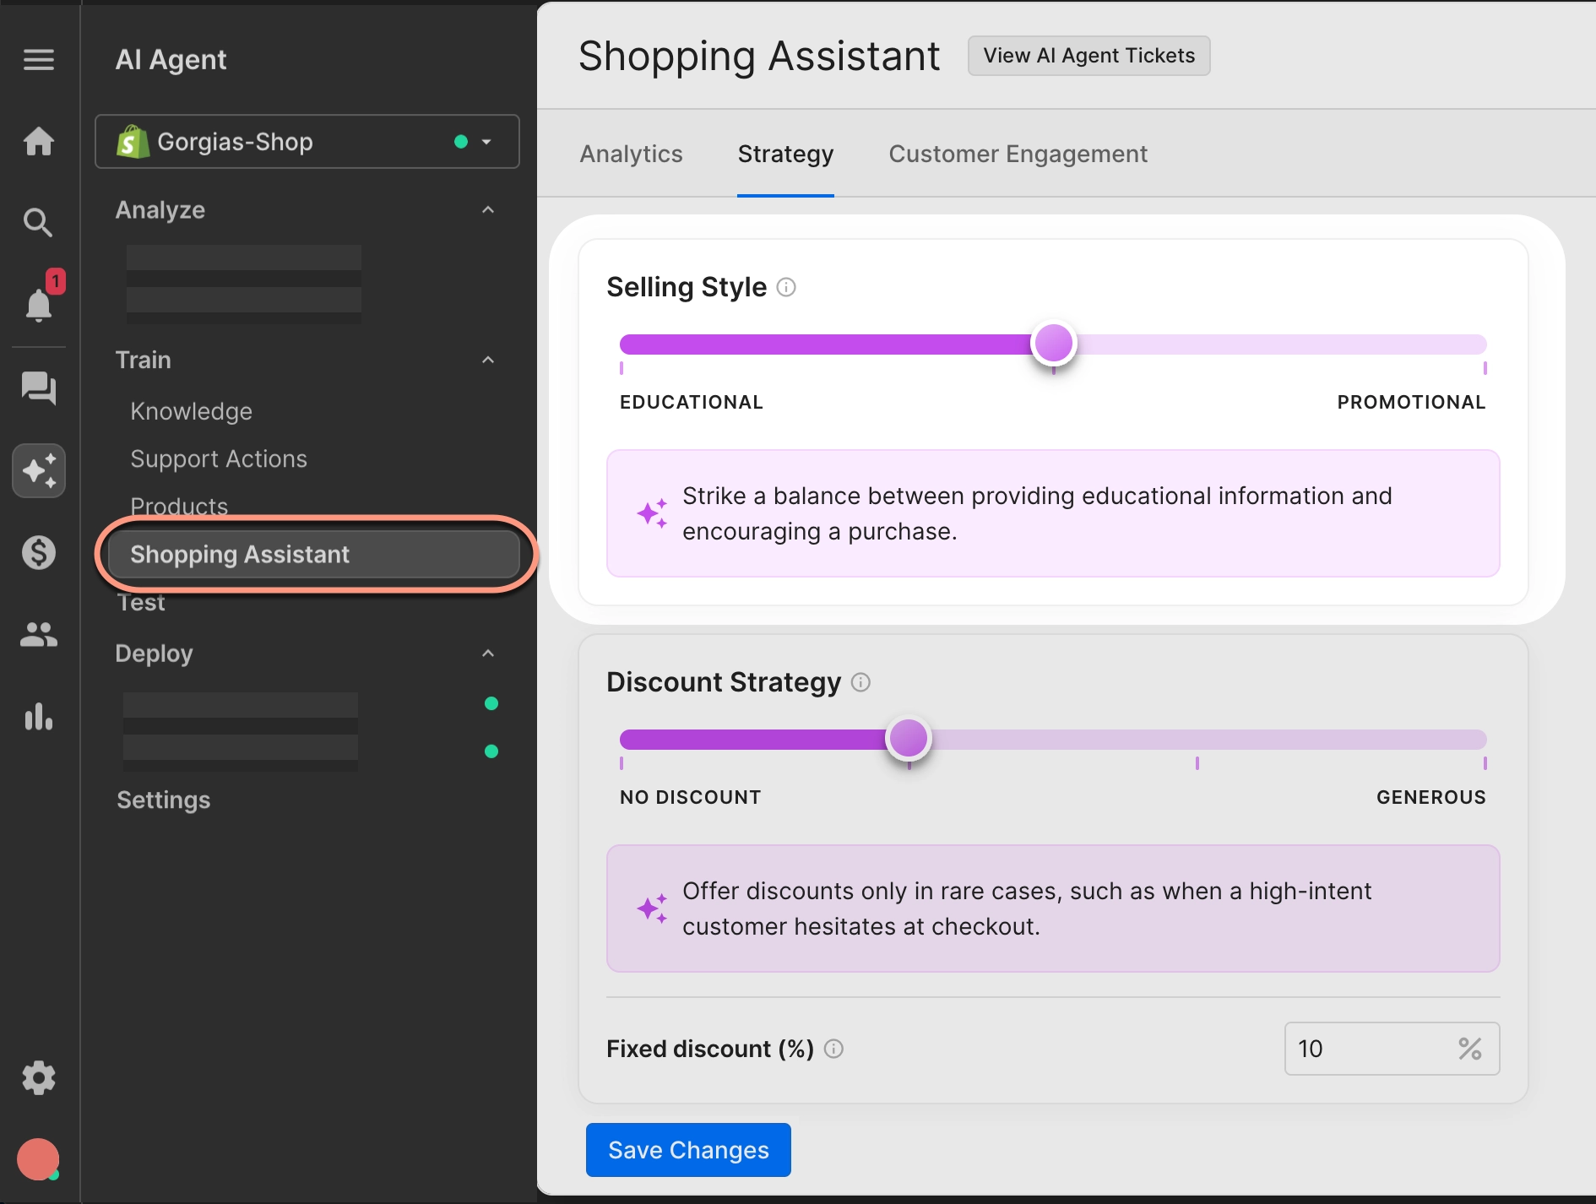Open the hamburger menu icon

pyautogui.click(x=39, y=59)
